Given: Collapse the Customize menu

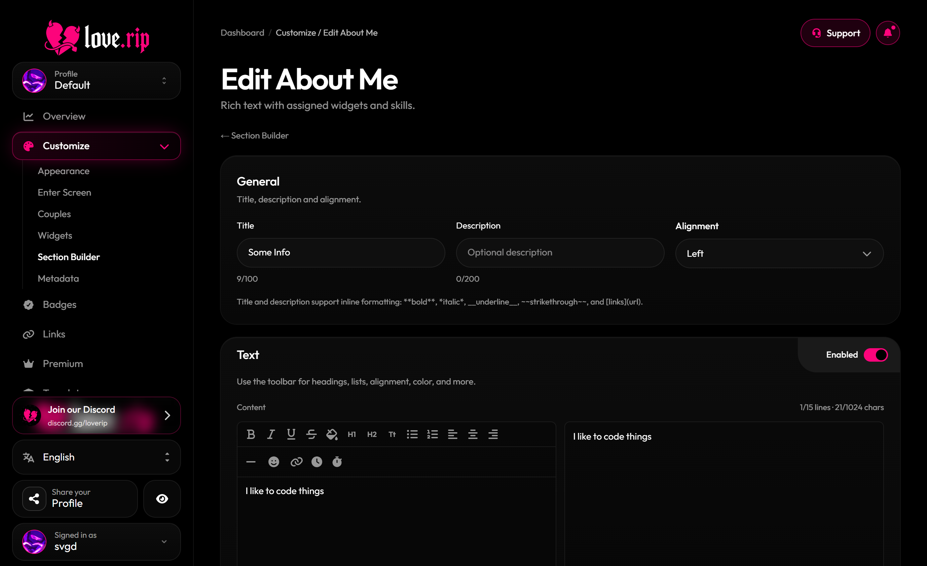Looking at the screenshot, I should click(x=96, y=146).
